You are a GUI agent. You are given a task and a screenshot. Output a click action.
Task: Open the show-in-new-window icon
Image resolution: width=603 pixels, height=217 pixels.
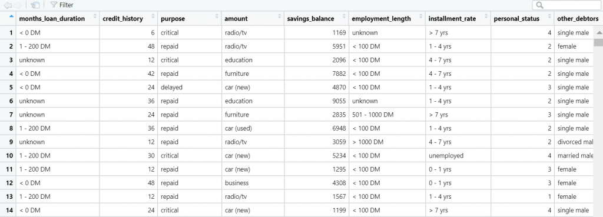[x=35, y=5]
